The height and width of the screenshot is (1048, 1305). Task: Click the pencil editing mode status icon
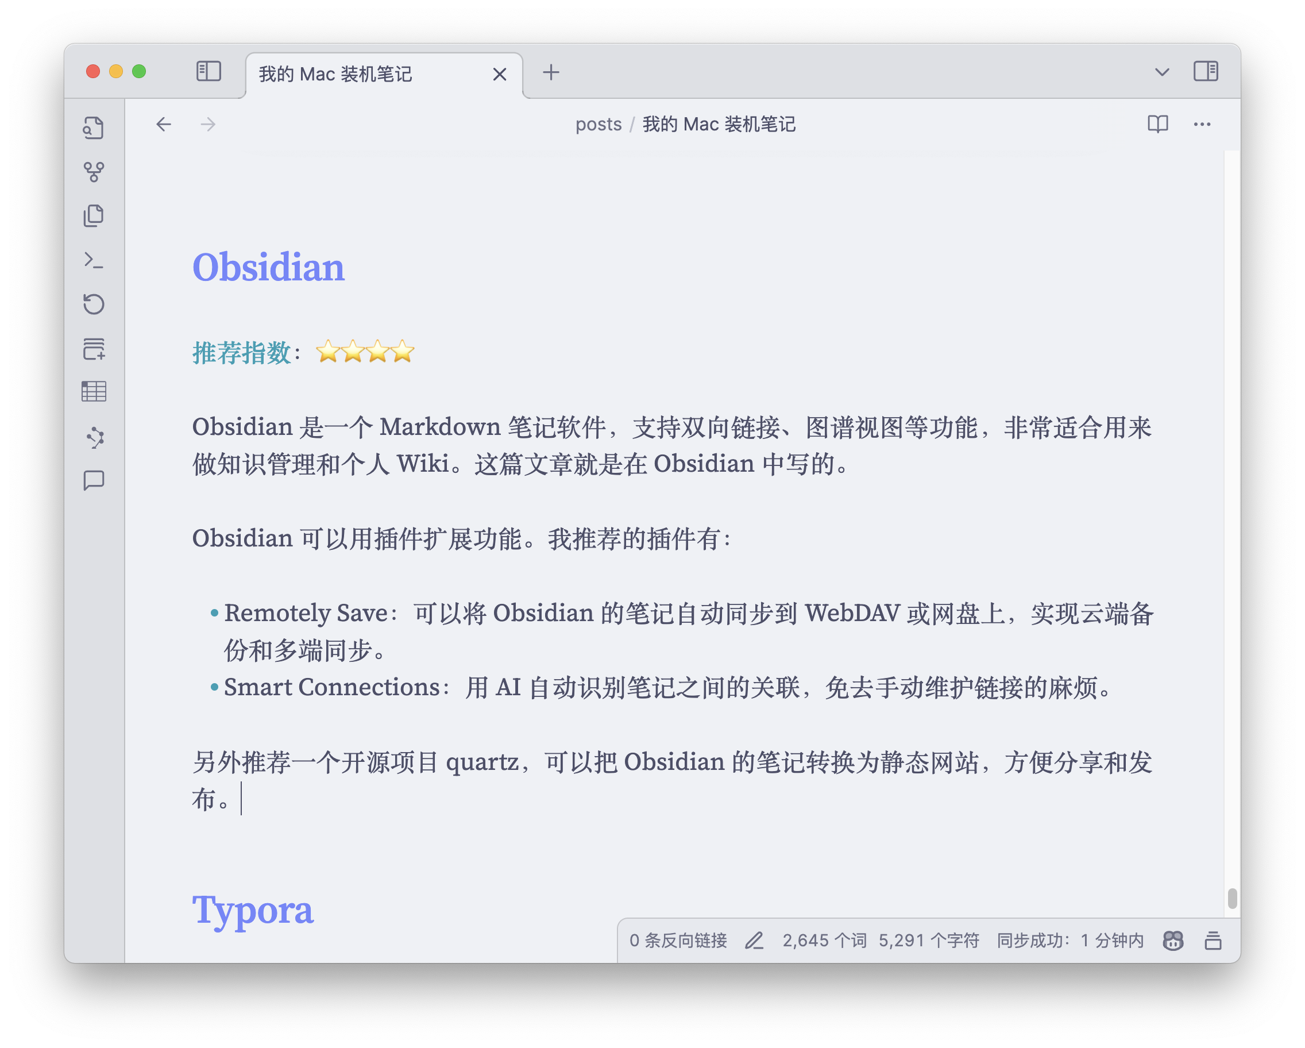[754, 940]
